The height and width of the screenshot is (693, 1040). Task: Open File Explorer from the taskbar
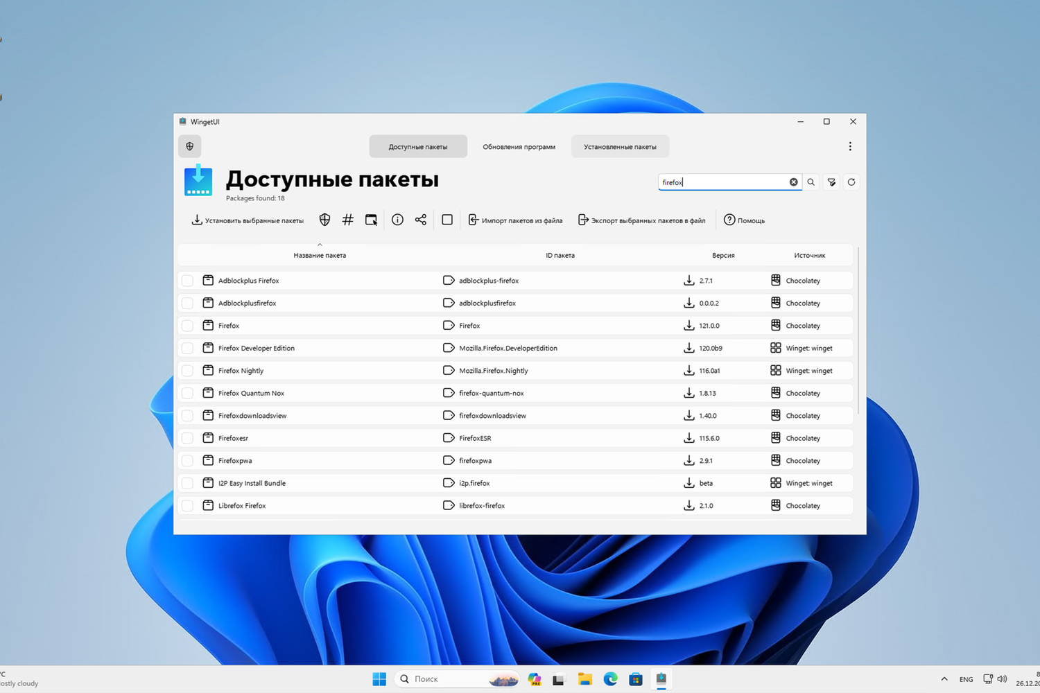[x=585, y=679]
